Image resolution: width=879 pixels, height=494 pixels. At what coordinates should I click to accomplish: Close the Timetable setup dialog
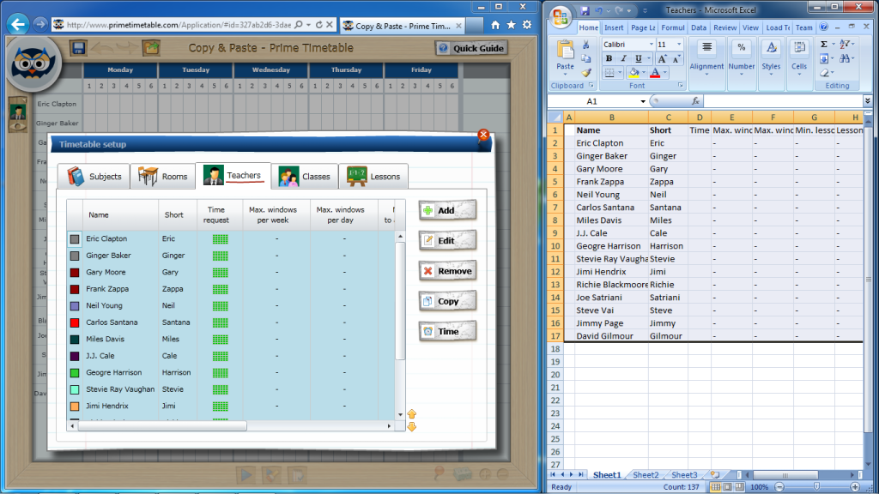(x=483, y=135)
